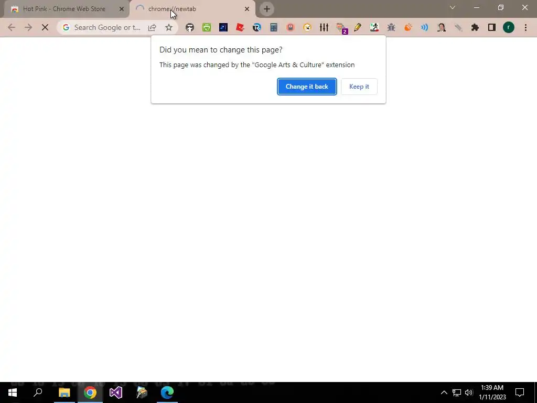Close the chrome://newtab tab
537x403 pixels.
pyautogui.click(x=247, y=9)
